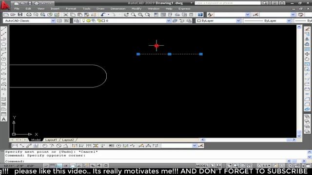Expand the Undo history dropdown arrow
This screenshot has width=312, height=175.
(x=108, y=15)
